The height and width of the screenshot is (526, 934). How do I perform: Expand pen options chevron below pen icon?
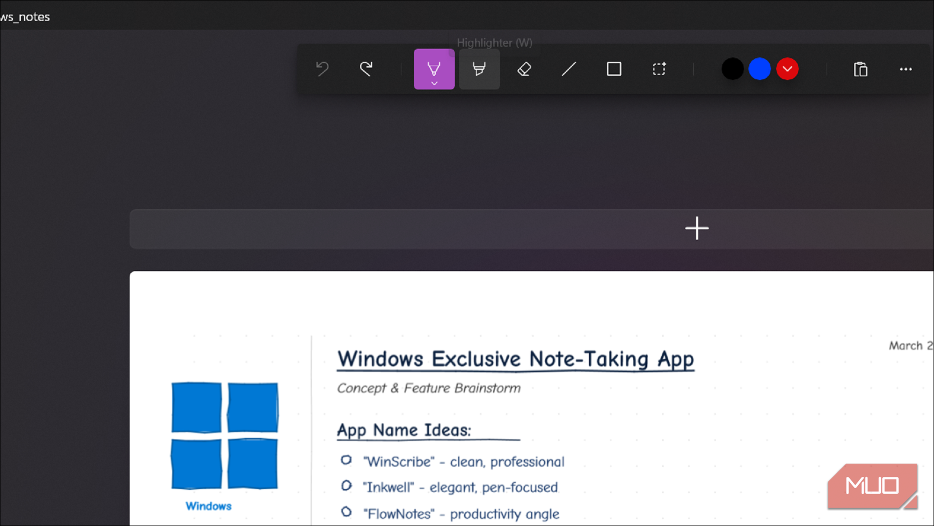pyautogui.click(x=434, y=84)
